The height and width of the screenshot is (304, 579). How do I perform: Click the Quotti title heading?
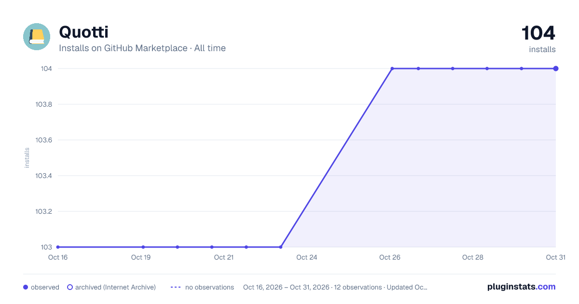pos(83,32)
